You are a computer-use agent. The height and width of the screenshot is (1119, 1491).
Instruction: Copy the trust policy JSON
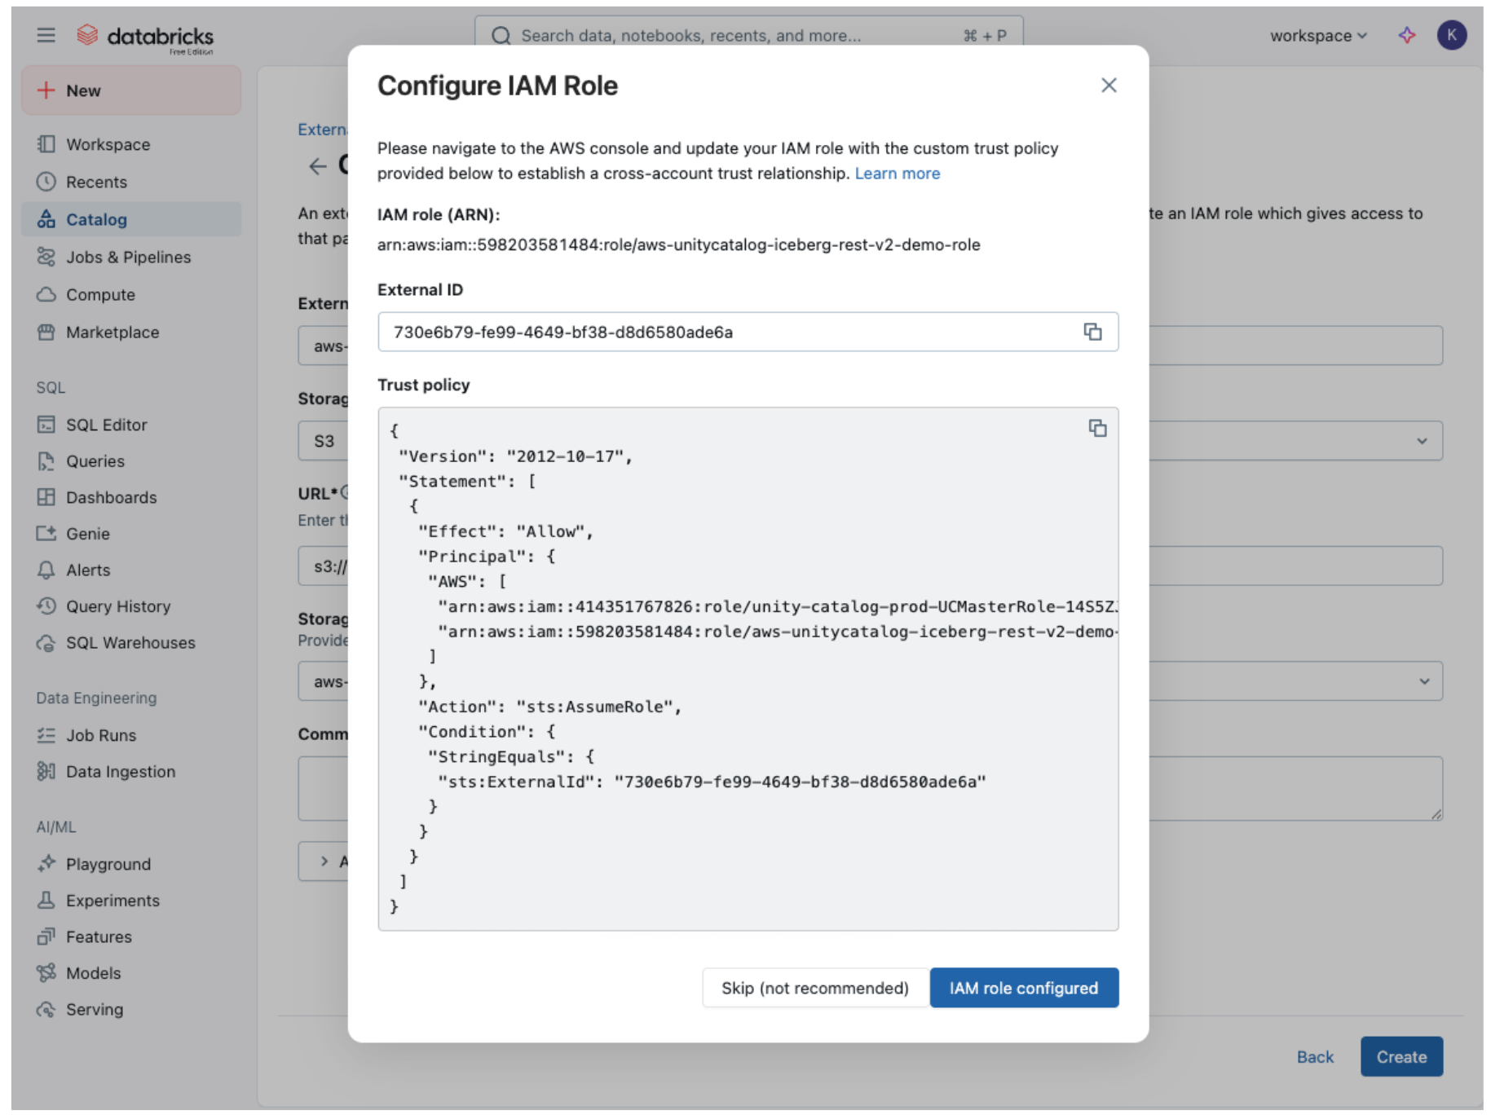coord(1096,428)
